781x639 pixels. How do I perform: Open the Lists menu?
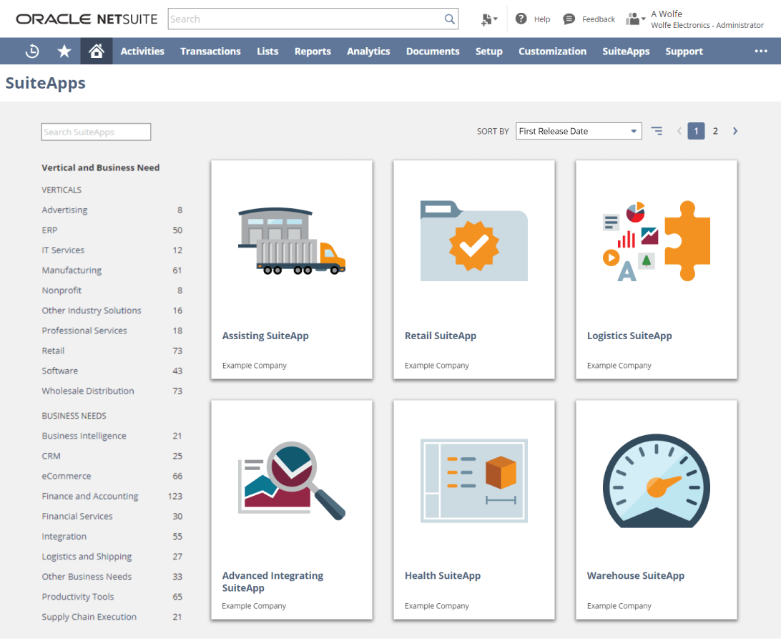tap(267, 52)
